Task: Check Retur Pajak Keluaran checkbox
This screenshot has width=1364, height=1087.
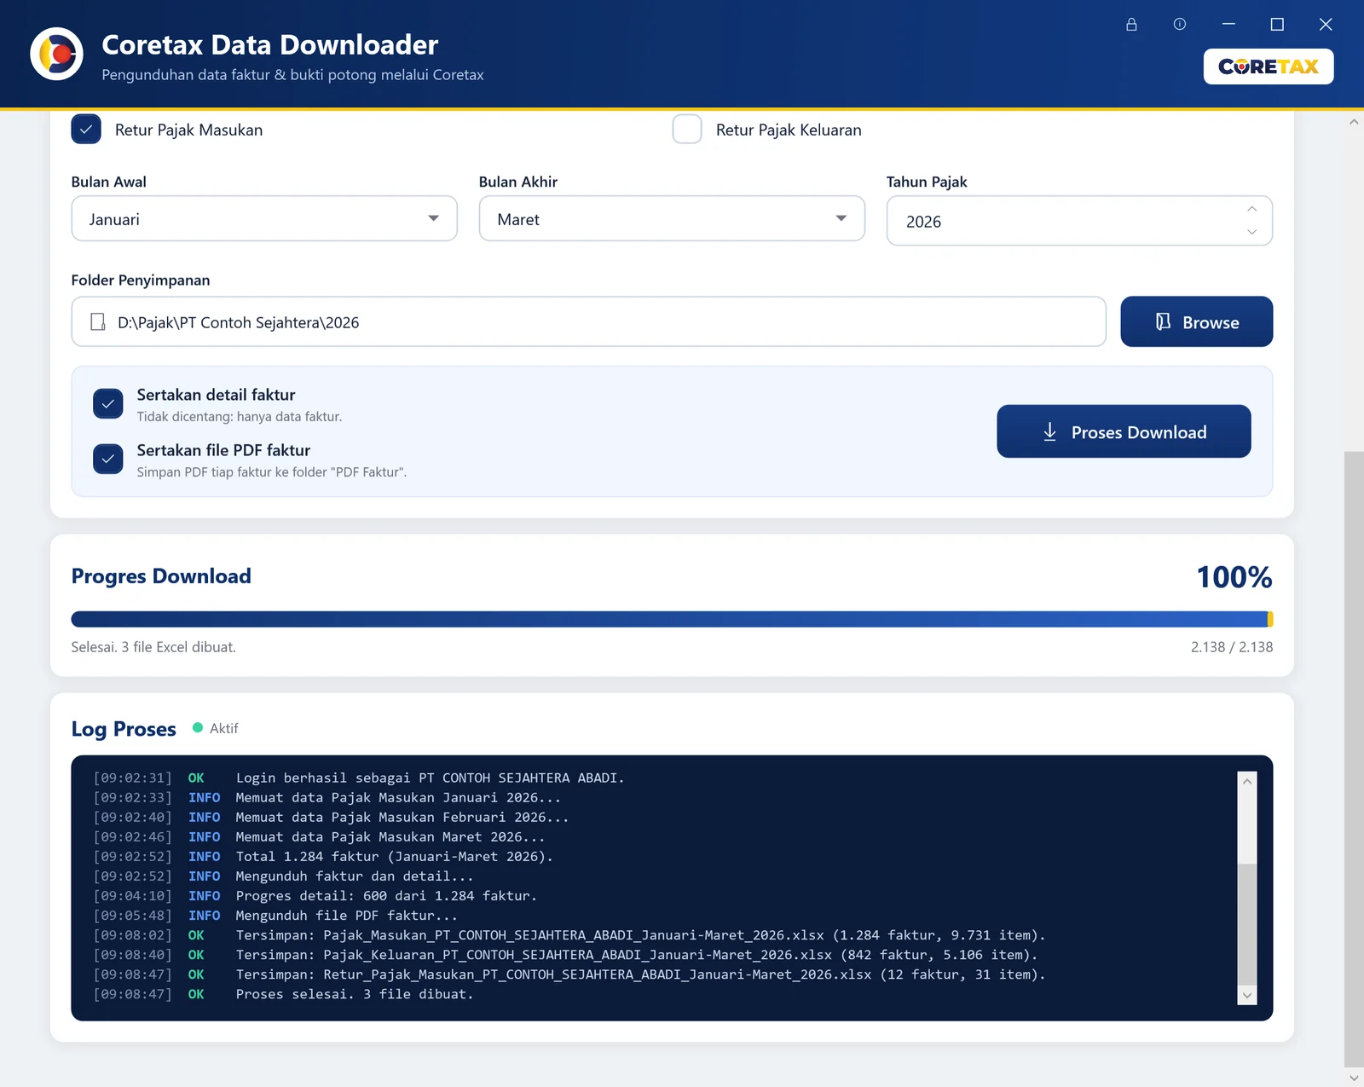Action: click(x=687, y=130)
